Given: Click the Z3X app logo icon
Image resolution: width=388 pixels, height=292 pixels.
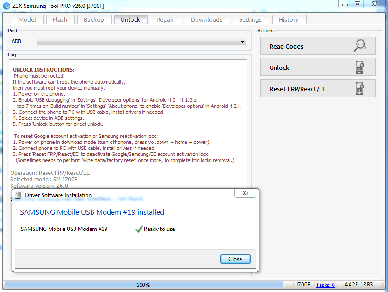Looking at the screenshot, I should (x=6, y=6).
